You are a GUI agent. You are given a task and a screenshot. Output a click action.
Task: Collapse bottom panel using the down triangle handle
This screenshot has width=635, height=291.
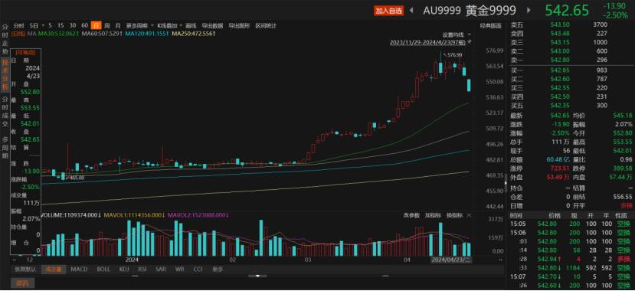[257, 276]
